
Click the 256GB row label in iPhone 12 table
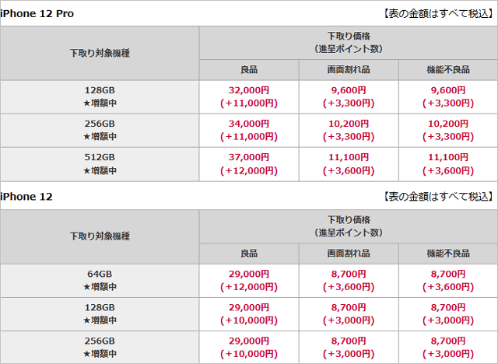click(100, 347)
